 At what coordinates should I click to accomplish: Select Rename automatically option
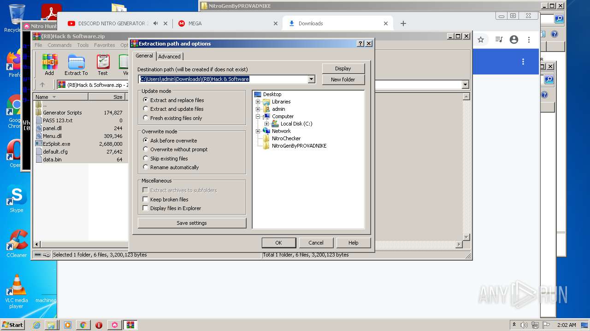point(146,167)
